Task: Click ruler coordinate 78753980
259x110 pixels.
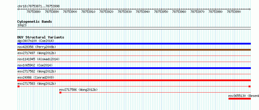Action: (x=216, y=12)
